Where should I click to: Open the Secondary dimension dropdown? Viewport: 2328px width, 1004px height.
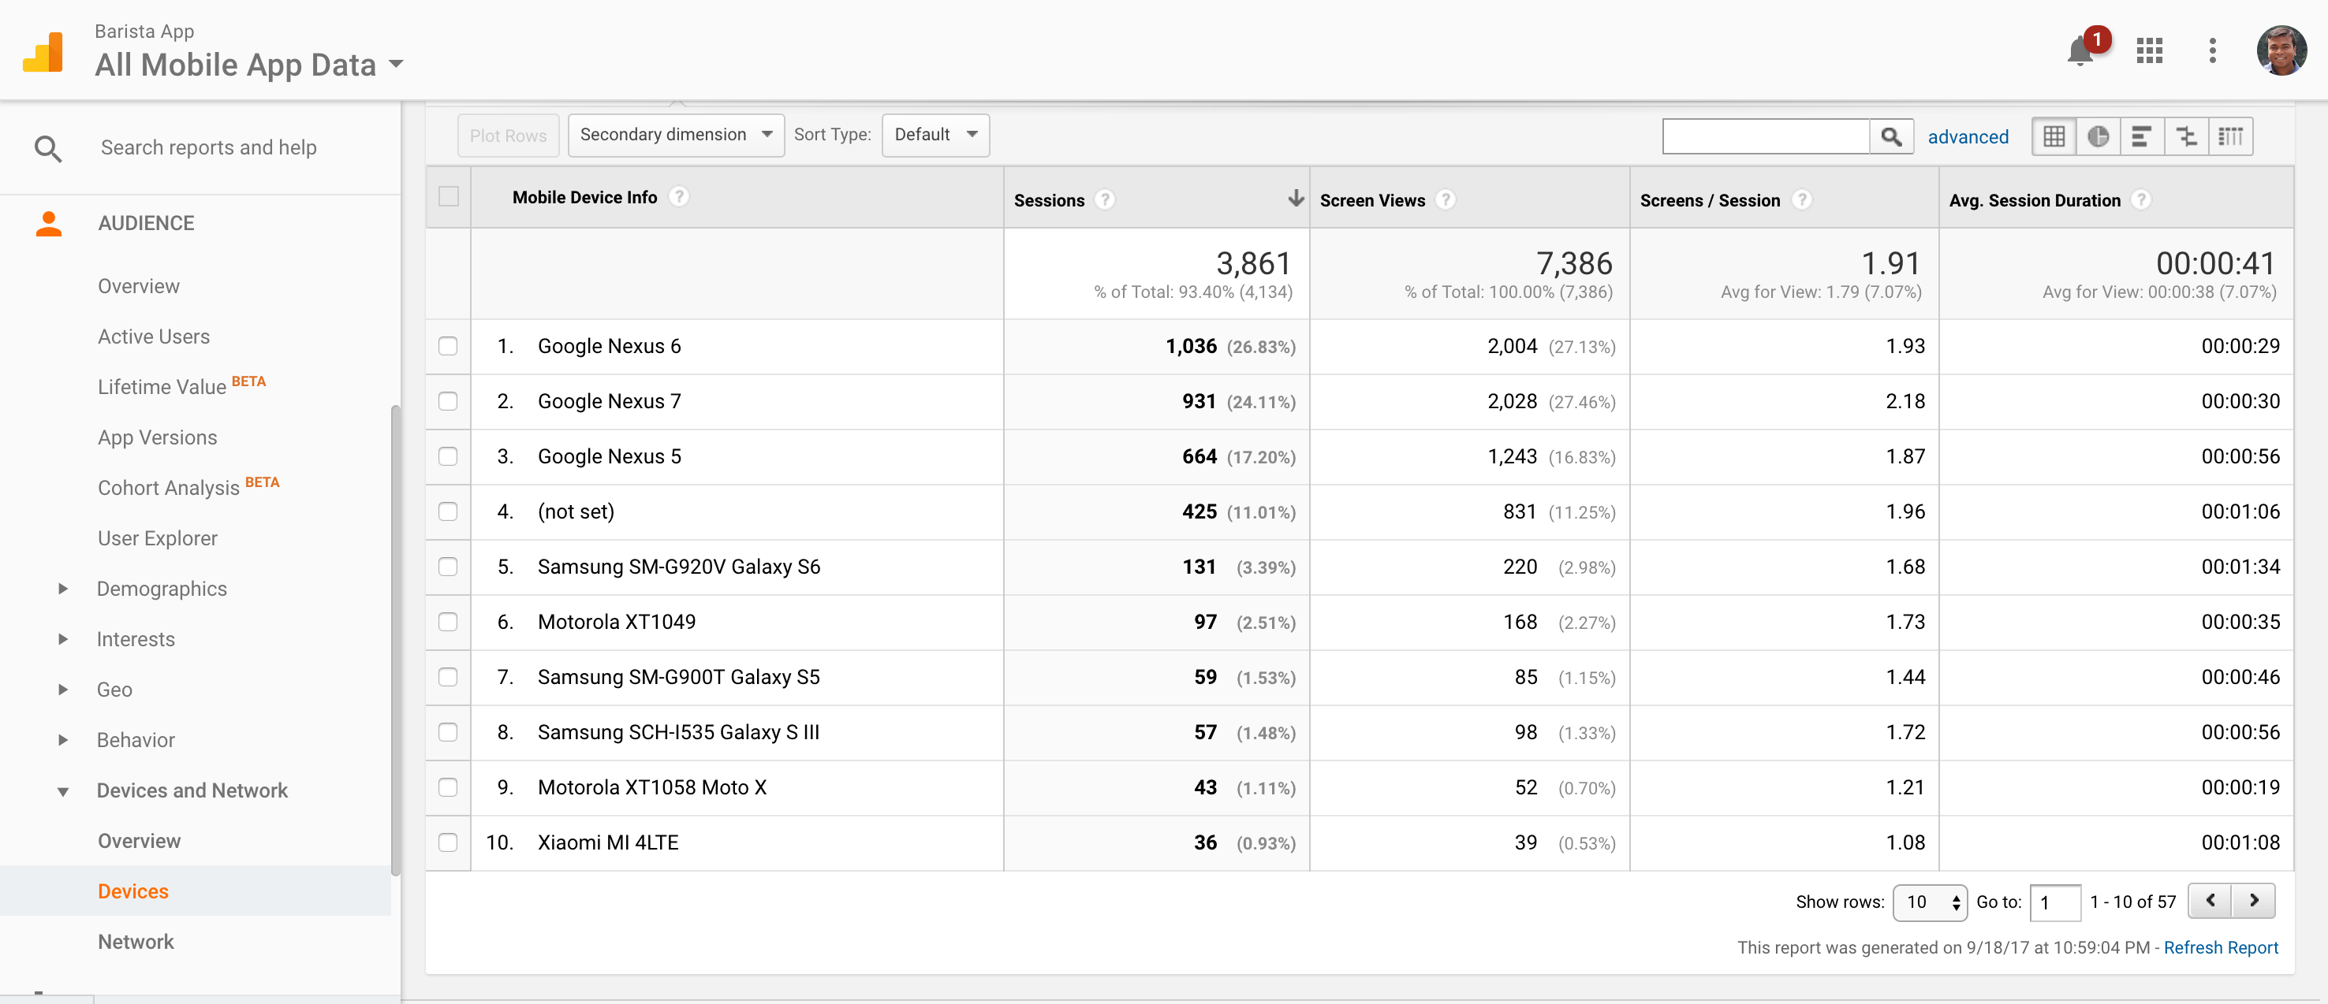point(675,135)
